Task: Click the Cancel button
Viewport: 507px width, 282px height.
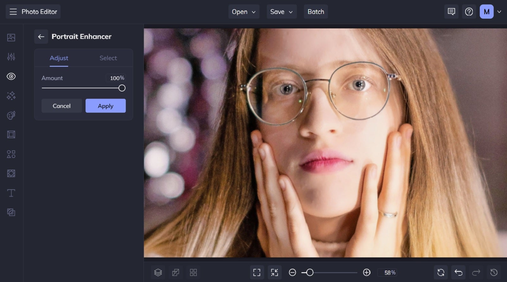Action: click(x=61, y=106)
